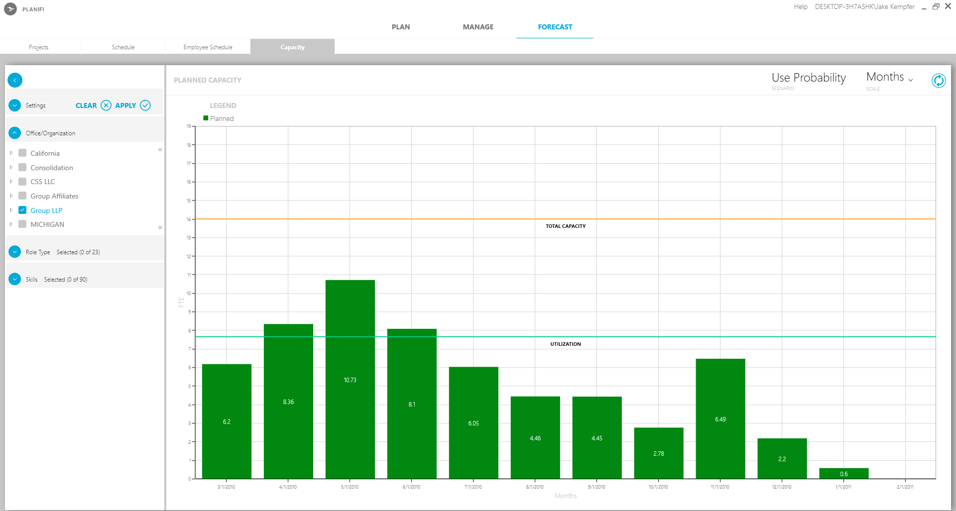Expand the Settings section chevron
Viewport: 956px width, 511px height.
click(15, 105)
